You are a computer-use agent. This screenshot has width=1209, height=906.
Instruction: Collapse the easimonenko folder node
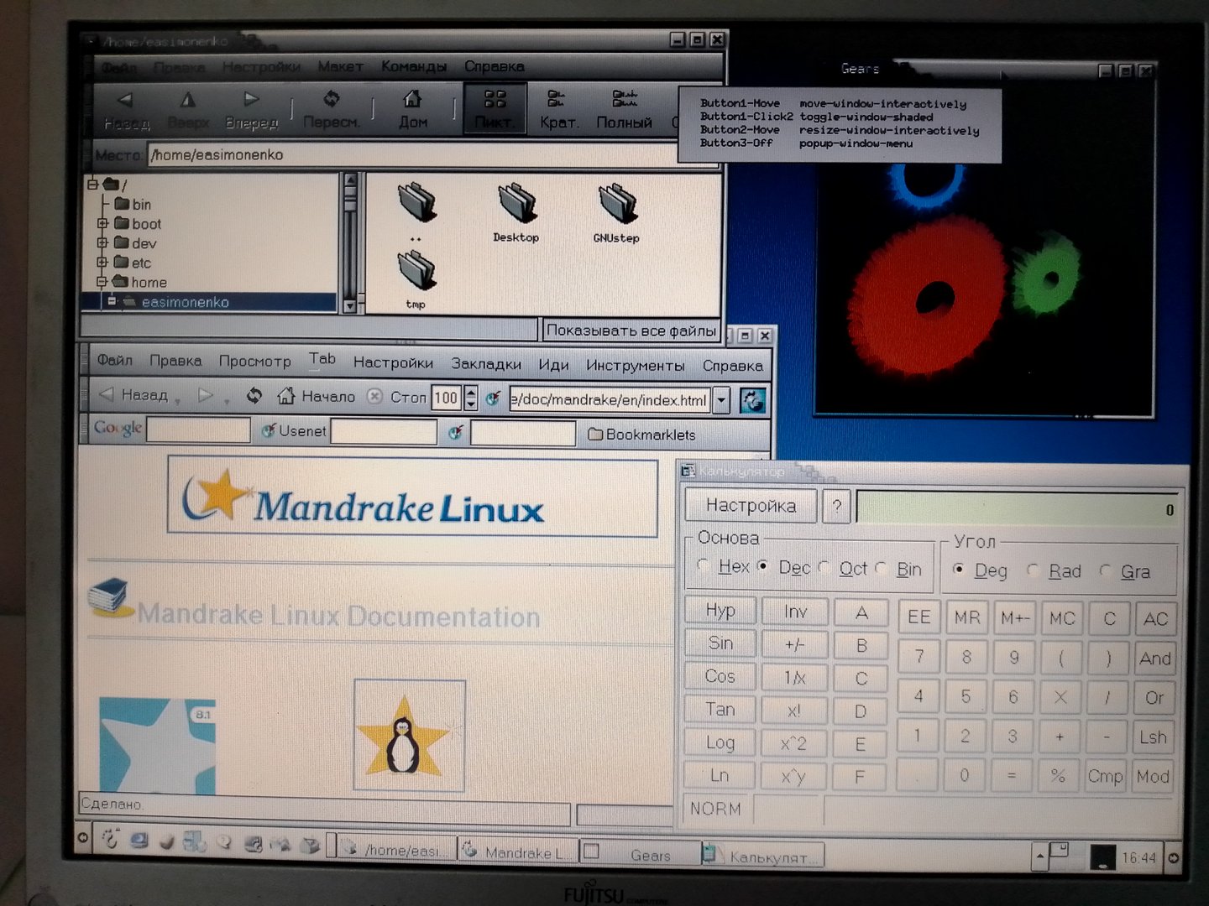point(112,300)
